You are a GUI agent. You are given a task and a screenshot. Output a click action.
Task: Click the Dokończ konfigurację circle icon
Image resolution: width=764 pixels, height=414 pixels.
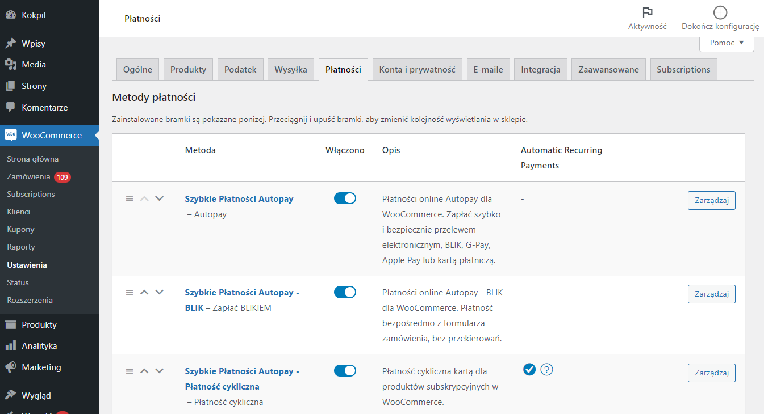click(720, 12)
